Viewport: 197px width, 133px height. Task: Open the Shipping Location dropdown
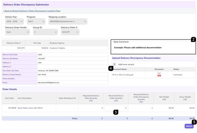click(68, 21)
